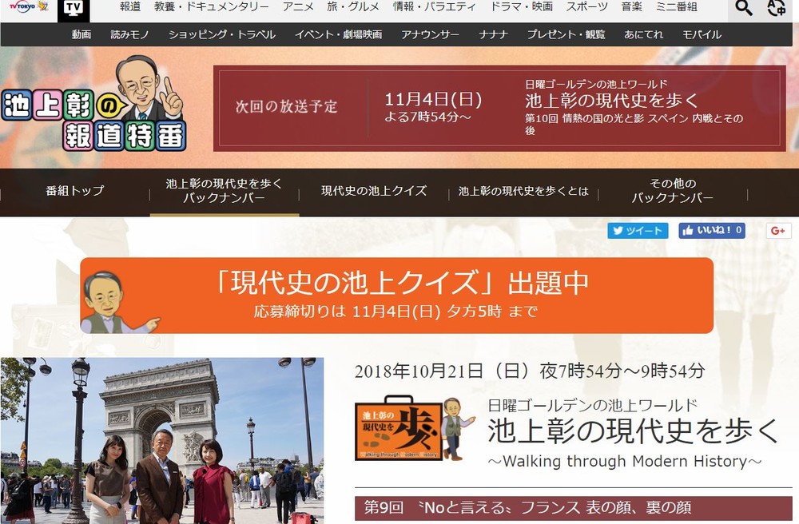This screenshot has width=799, height=524.
Task: Open the プレゼント・観覧 link
Action: 566,34
